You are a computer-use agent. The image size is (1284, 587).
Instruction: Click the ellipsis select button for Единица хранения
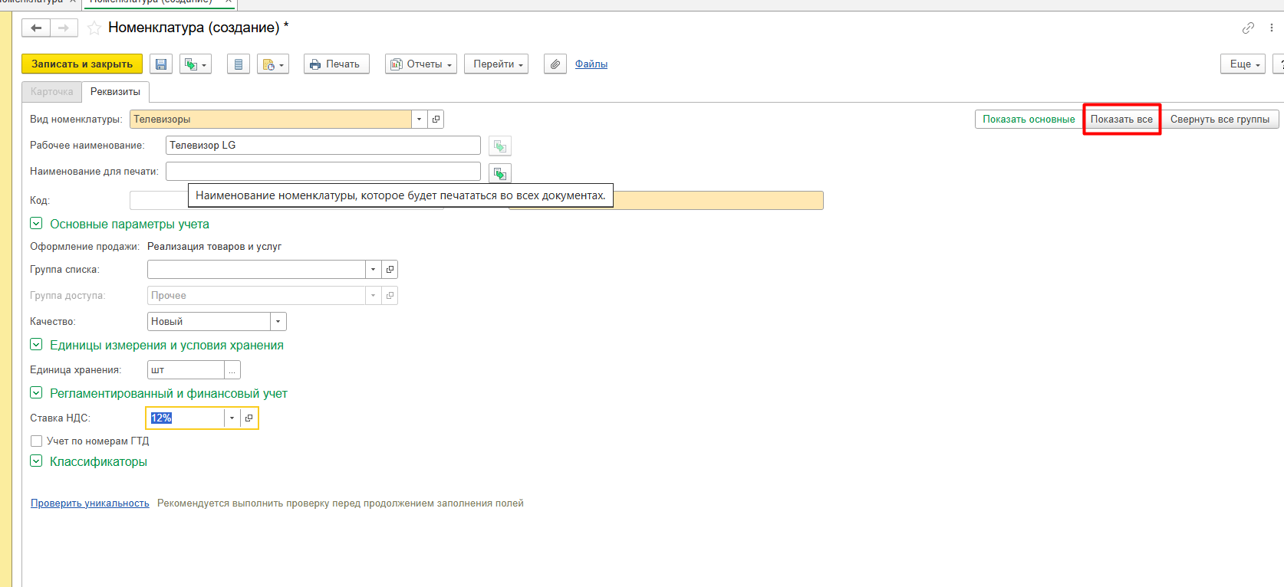point(232,370)
